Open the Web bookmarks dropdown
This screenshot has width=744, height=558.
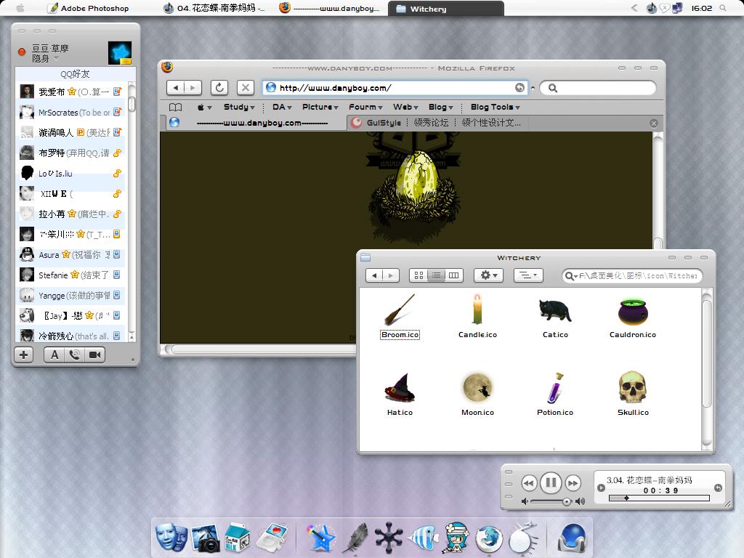pyautogui.click(x=405, y=108)
